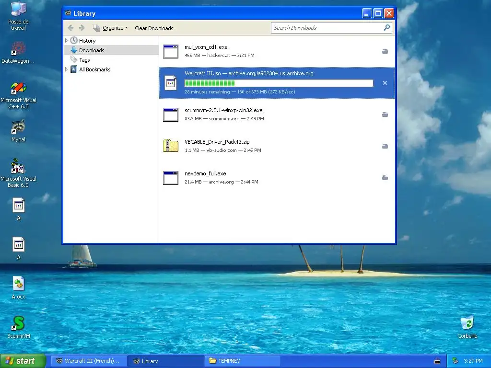Screen dimensions: 491x368
Task: Go forward with the Library forward arrow
Action: click(82, 28)
